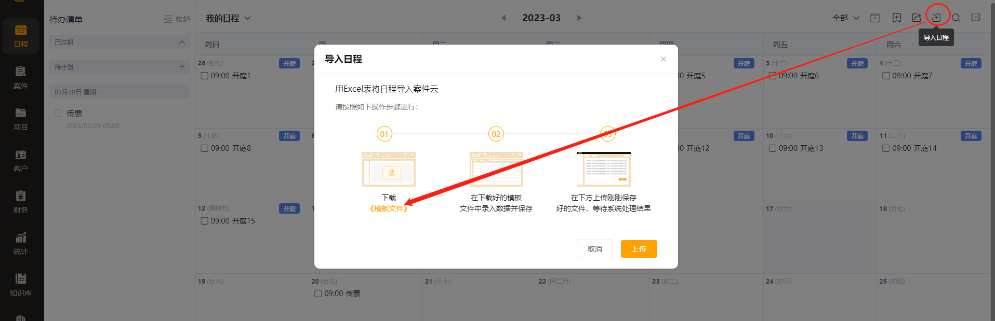This screenshot has height=321, width=995.
Task: Open 知识库 (Knowledge base) in left sidebar
Action: point(21,285)
